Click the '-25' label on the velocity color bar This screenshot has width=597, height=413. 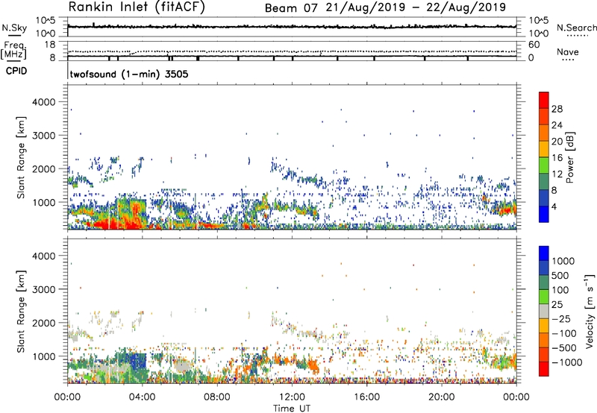point(560,319)
